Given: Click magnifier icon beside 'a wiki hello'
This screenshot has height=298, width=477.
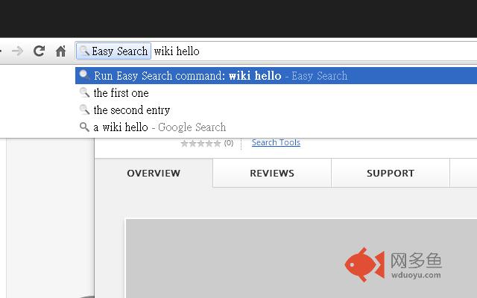Looking at the screenshot, I should click(x=84, y=127).
